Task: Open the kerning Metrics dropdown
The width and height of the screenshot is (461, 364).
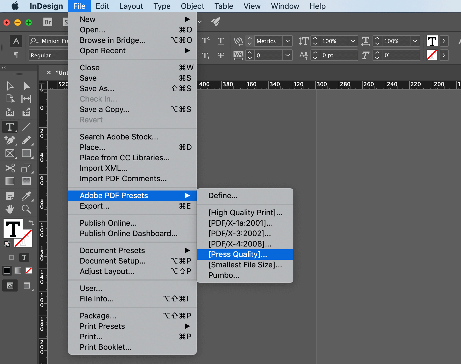Action: coord(287,41)
